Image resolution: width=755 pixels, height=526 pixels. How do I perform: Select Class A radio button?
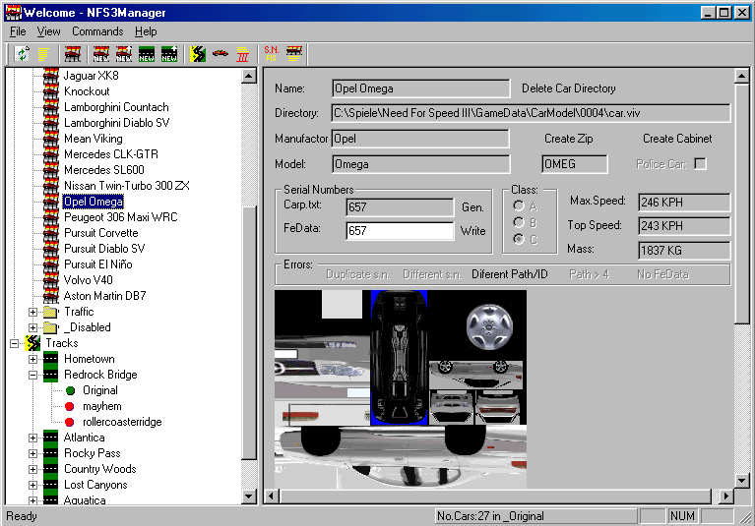click(519, 206)
